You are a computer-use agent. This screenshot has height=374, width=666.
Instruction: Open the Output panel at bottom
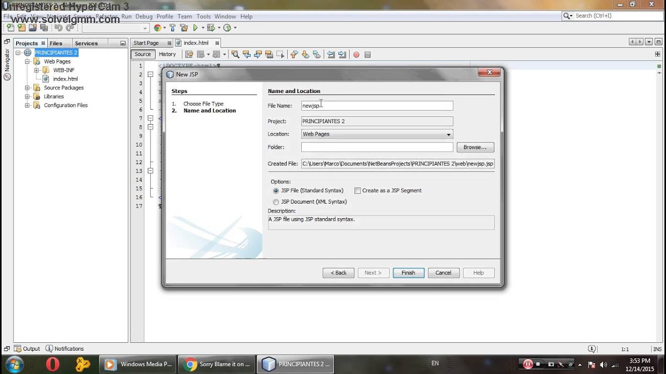pyautogui.click(x=27, y=349)
